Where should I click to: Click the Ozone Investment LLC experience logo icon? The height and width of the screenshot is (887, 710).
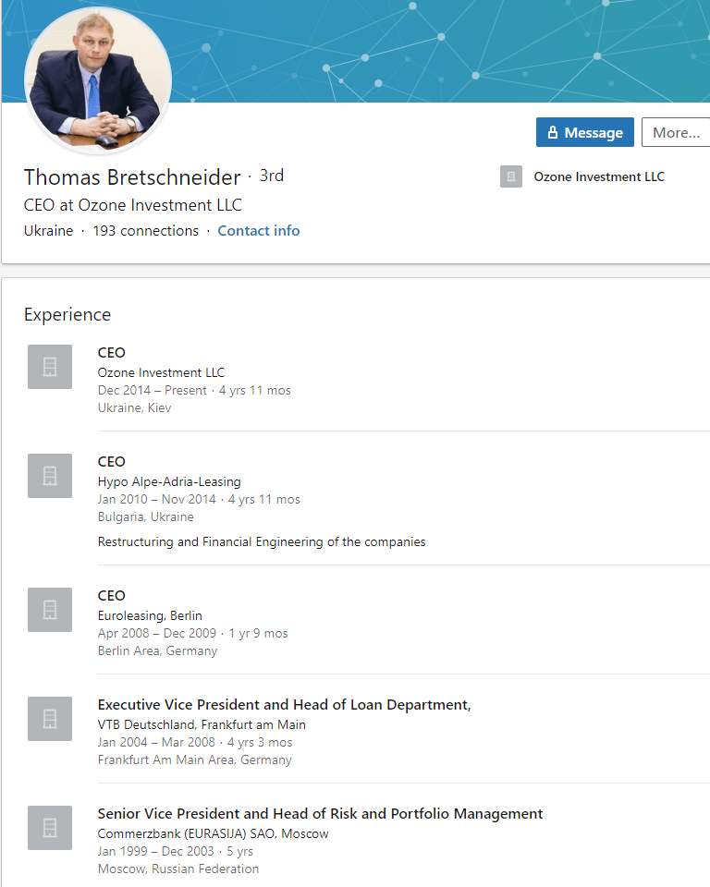[x=50, y=367]
